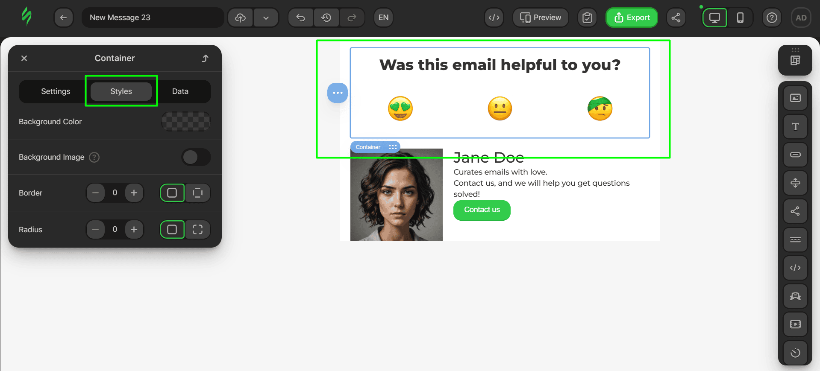This screenshot has height=371, width=820.
Task: Add an image block from right sidebar
Action: pyautogui.click(x=795, y=98)
